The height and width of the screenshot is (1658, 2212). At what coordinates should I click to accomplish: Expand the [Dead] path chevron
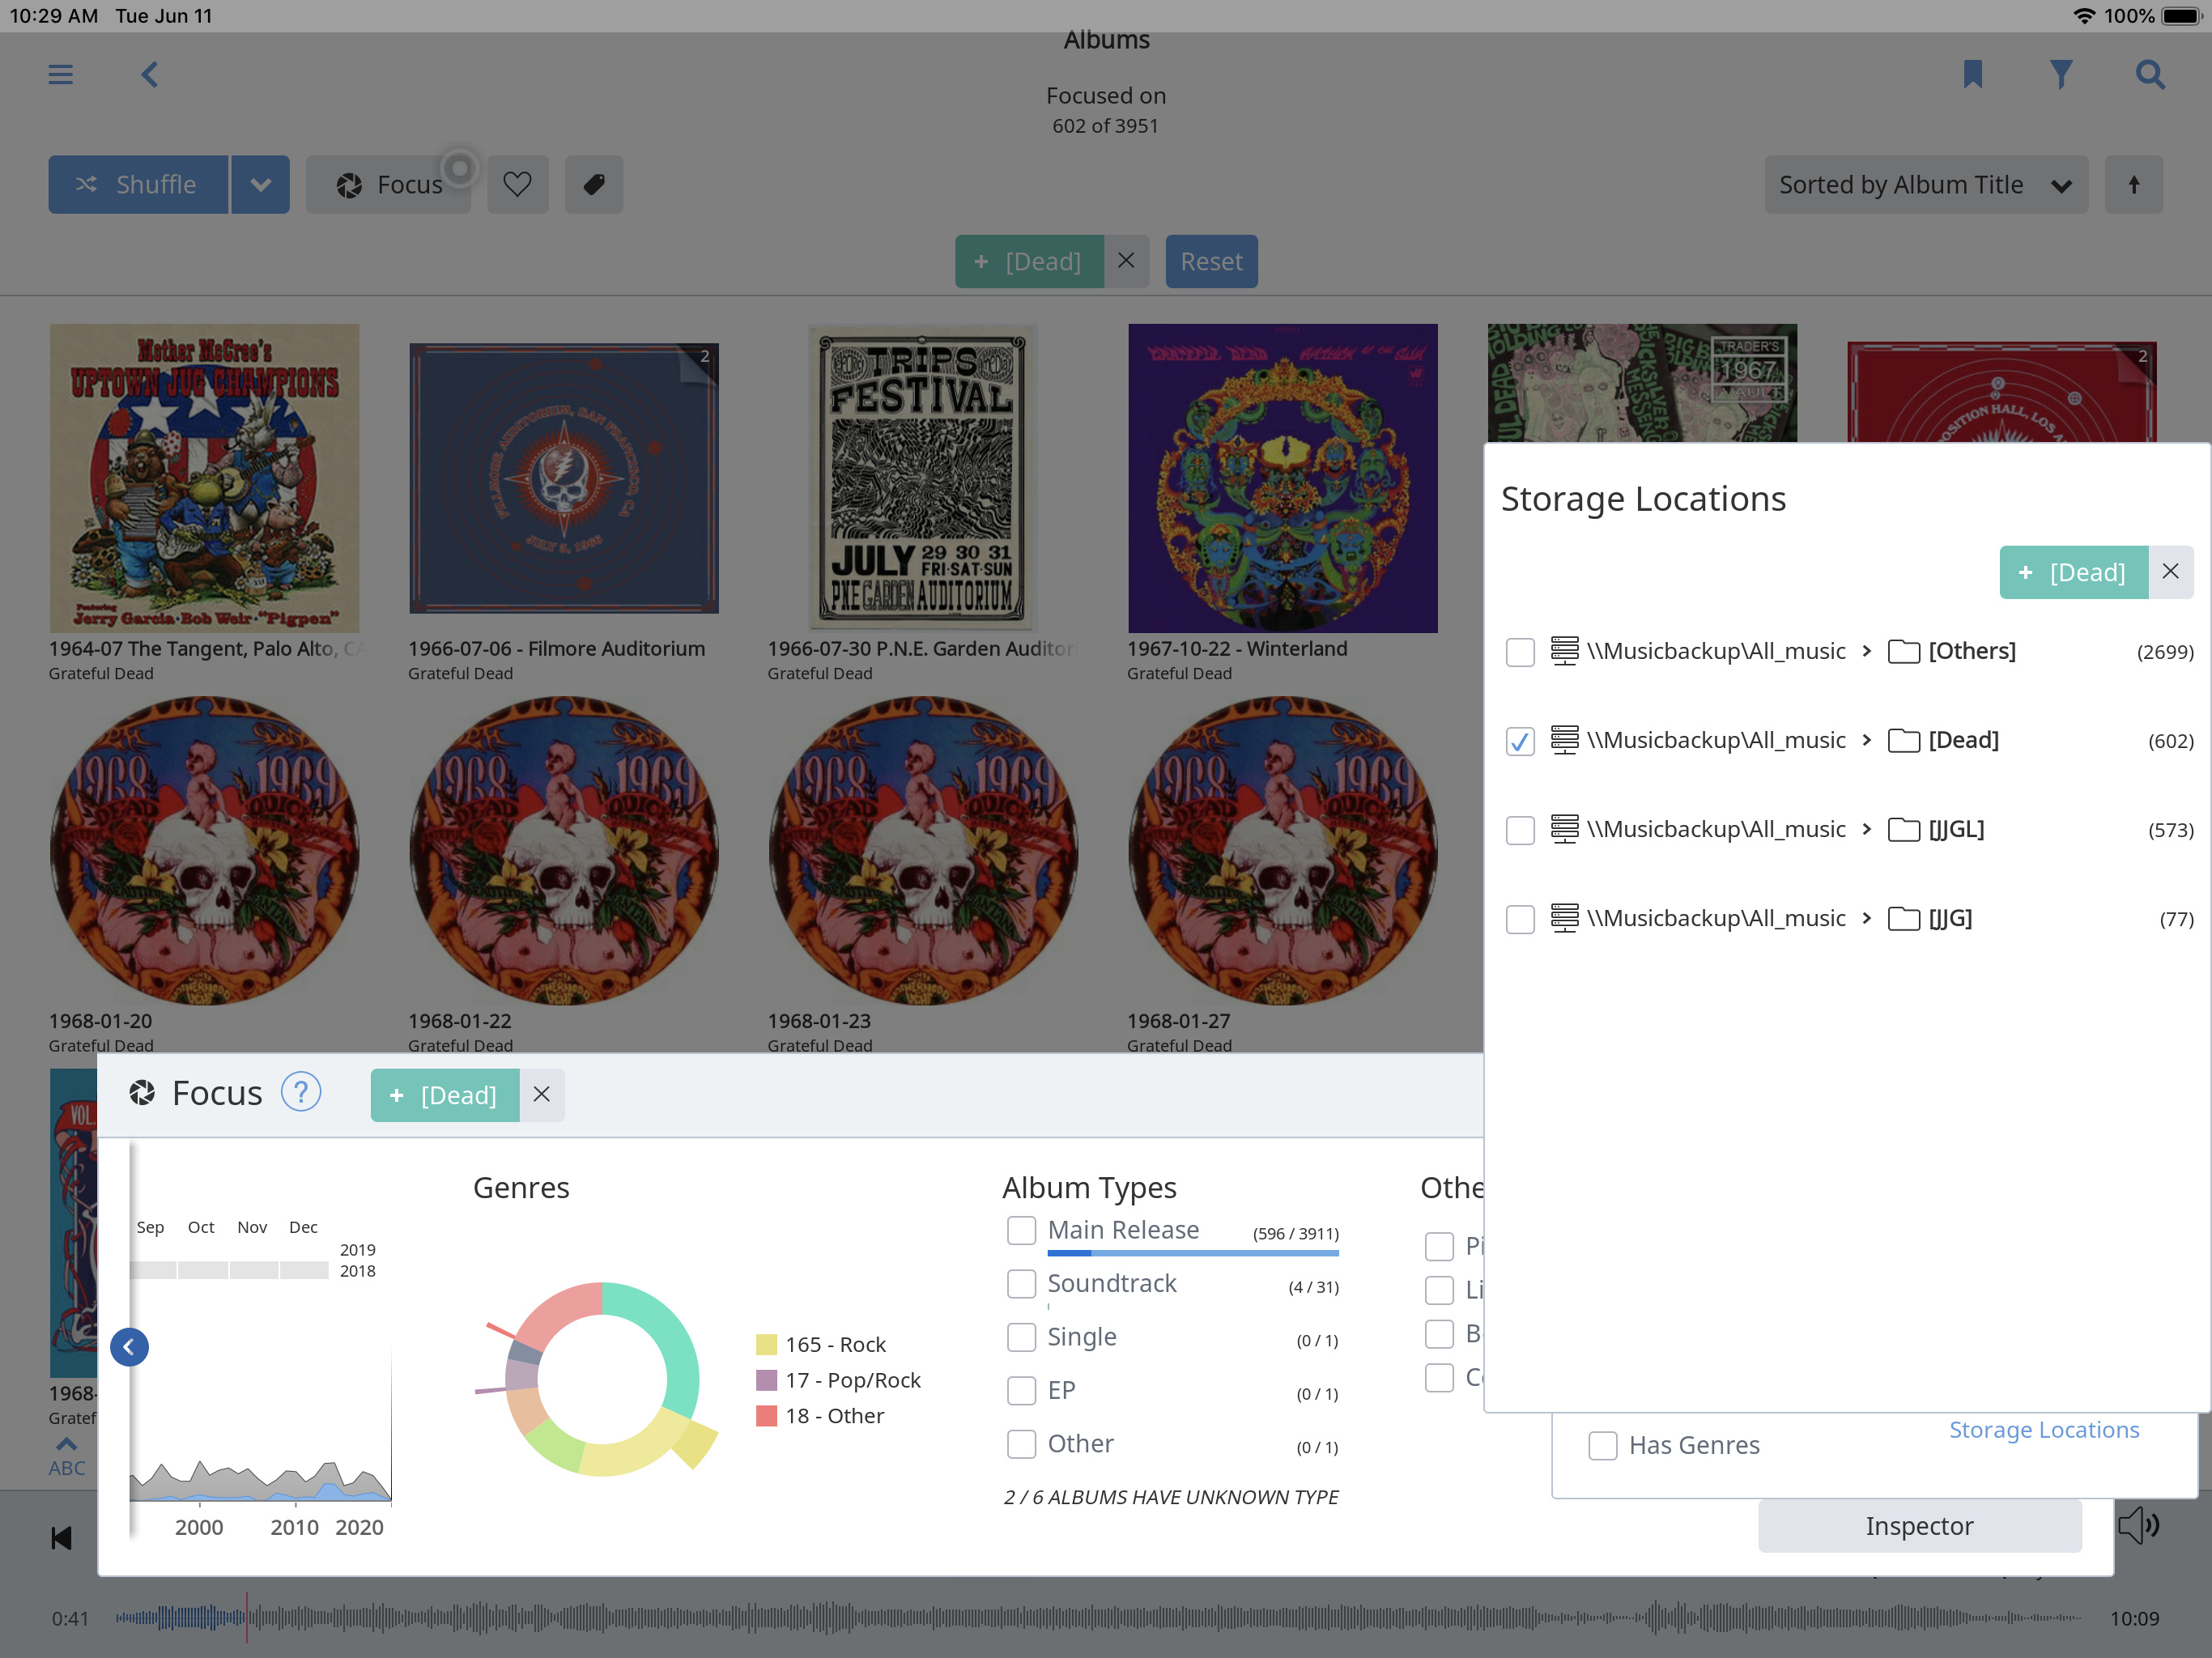[1866, 740]
